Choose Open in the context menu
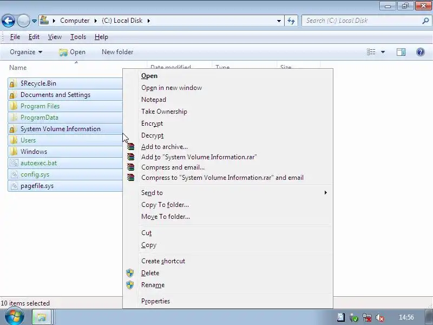Screen dimensions: 433x325 (228, 76)
